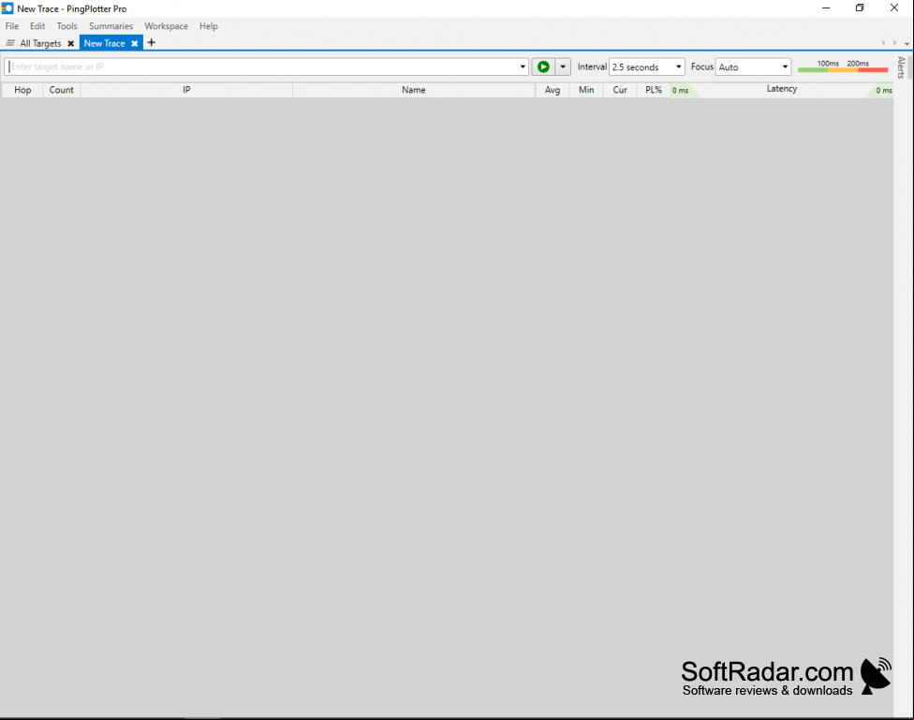Open the Tools menu
914x720 pixels.
pyautogui.click(x=67, y=26)
